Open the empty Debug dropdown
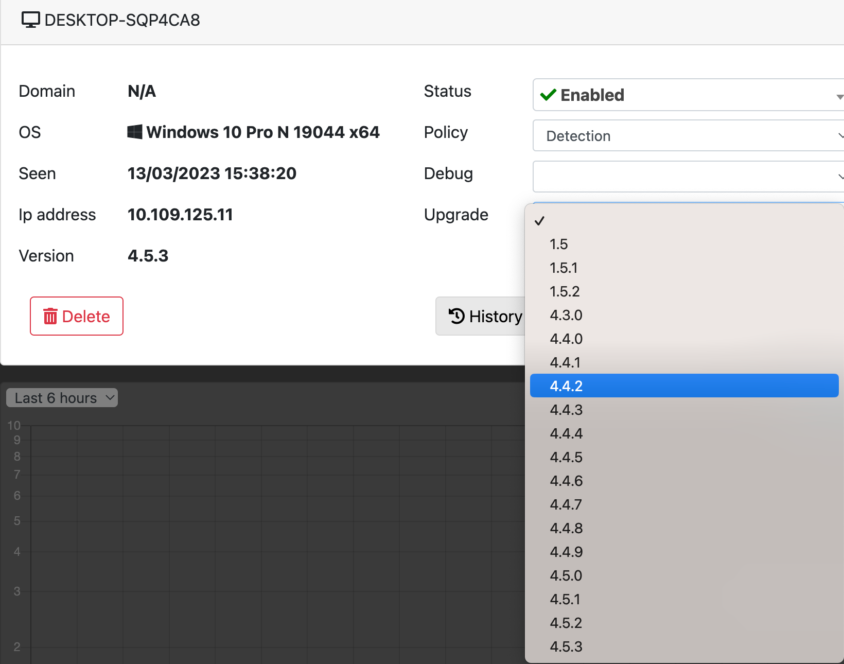 [689, 177]
